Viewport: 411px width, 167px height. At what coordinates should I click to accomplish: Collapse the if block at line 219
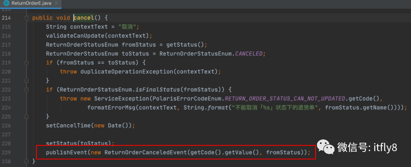27,63
